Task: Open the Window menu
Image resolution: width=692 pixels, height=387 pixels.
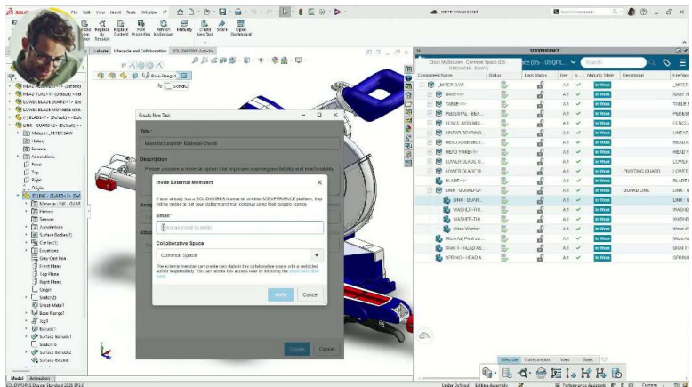Action: click(x=149, y=12)
